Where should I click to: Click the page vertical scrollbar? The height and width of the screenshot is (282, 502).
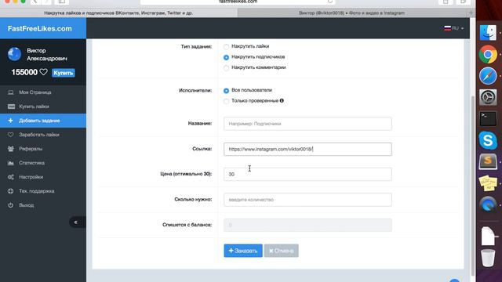[473, 186]
